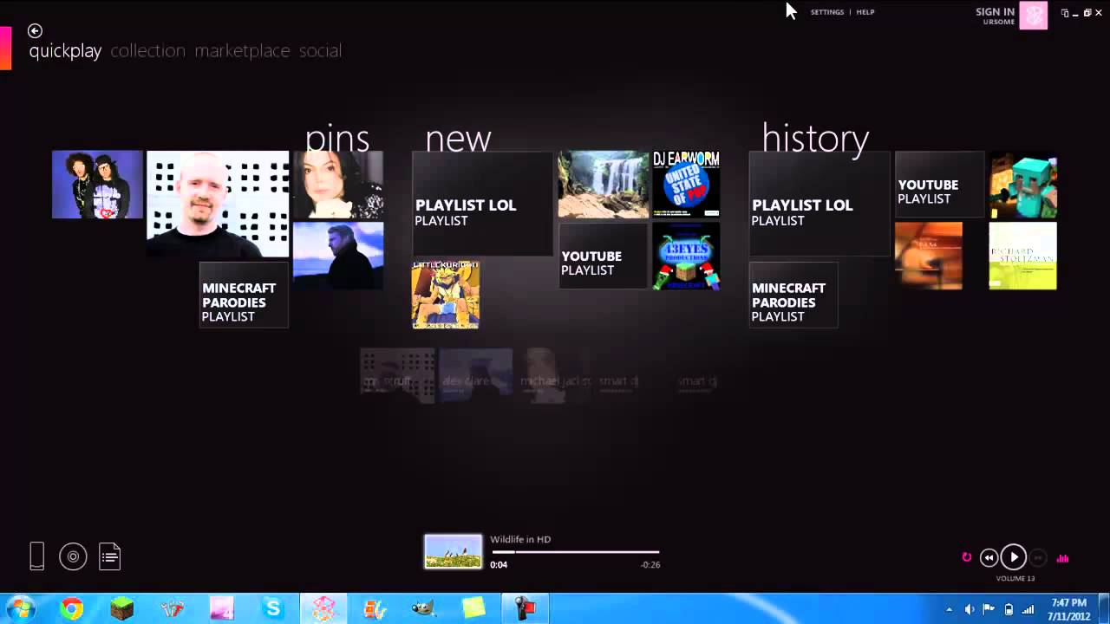This screenshot has width=1110, height=624.
Task: Click the pins section heading
Action: (x=337, y=139)
